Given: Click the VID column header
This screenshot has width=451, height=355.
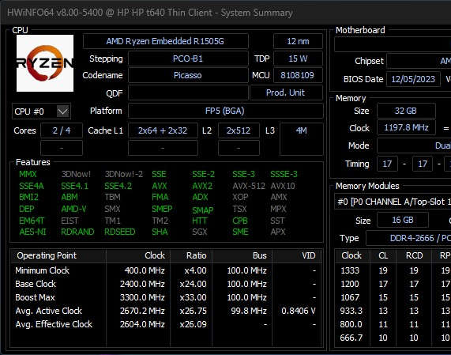Looking at the screenshot, I should point(297,255).
